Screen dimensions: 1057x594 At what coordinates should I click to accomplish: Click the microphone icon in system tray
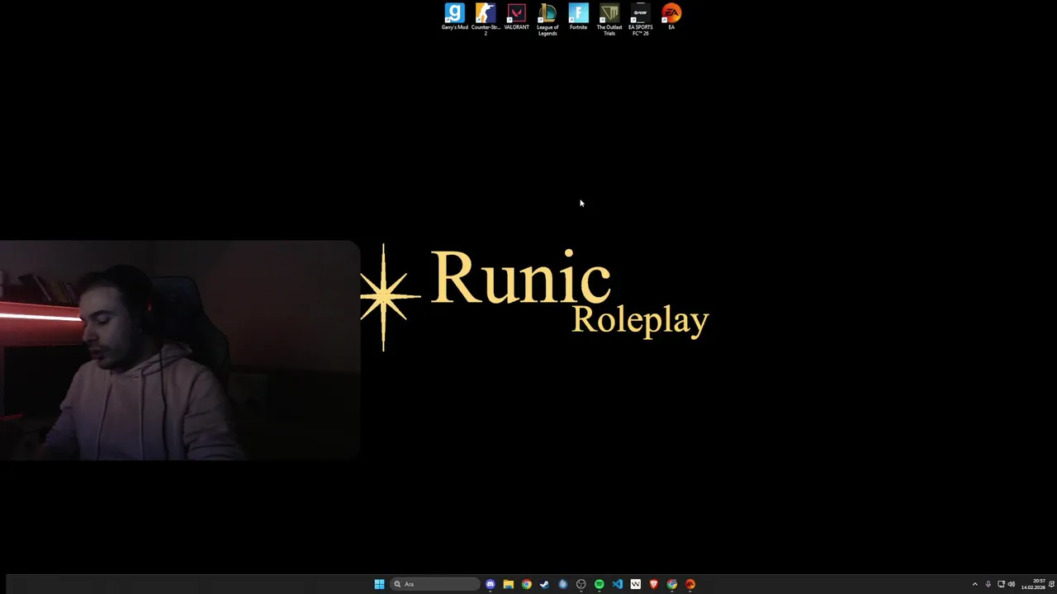(988, 584)
